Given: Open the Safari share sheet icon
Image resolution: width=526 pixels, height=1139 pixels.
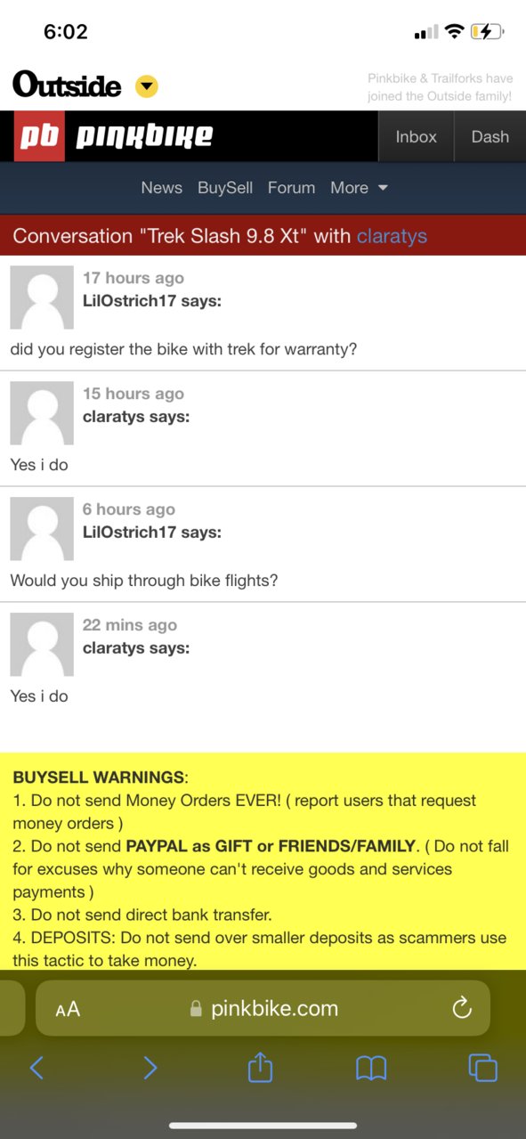Looking at the screenshot, I should coord(260,1066).
